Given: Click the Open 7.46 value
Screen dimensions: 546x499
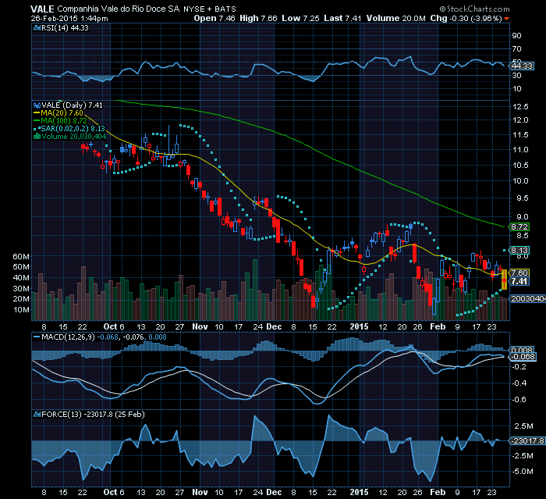Looking at the screenshot, I should point(214,18).
